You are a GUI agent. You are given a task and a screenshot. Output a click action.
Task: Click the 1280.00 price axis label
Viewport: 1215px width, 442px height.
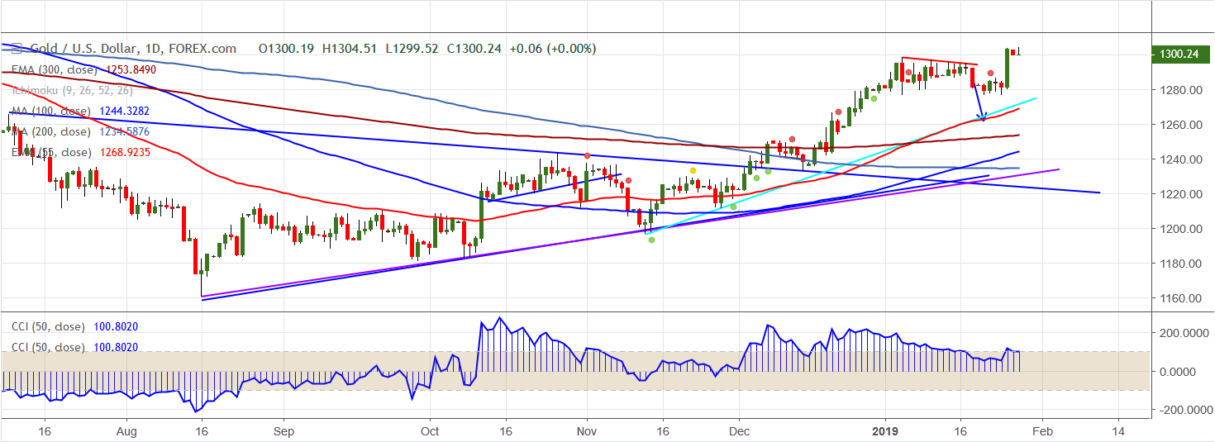point(1179,90)
